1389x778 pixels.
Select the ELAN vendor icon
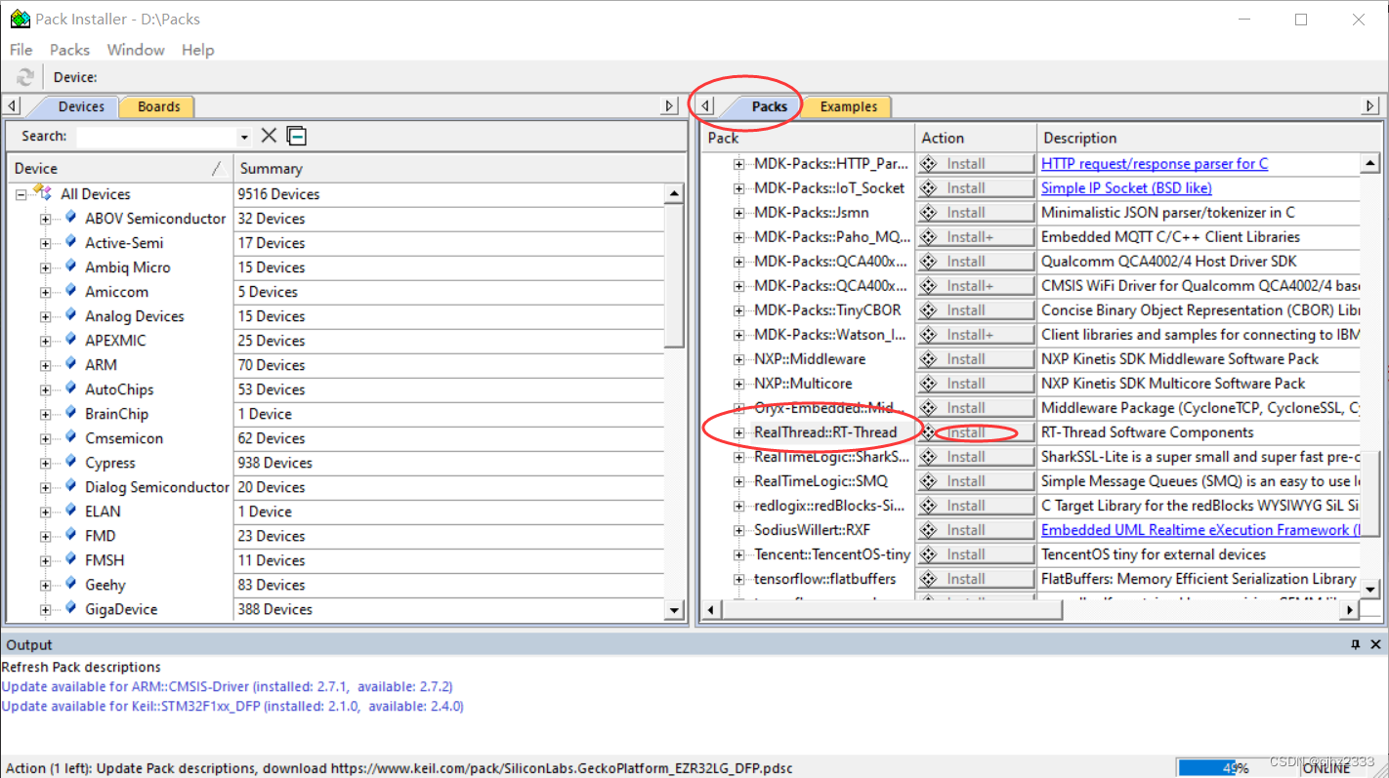(x=70, y=511)
